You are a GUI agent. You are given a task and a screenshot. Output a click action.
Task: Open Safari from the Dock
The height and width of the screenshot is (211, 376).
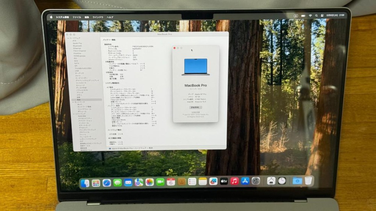pos(106,183)
